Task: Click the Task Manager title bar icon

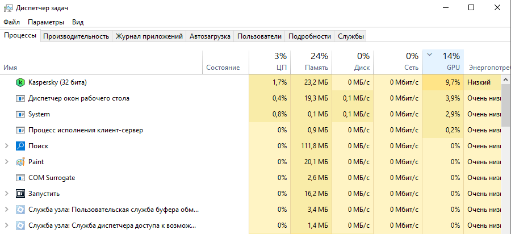Action: click(8, 8)
